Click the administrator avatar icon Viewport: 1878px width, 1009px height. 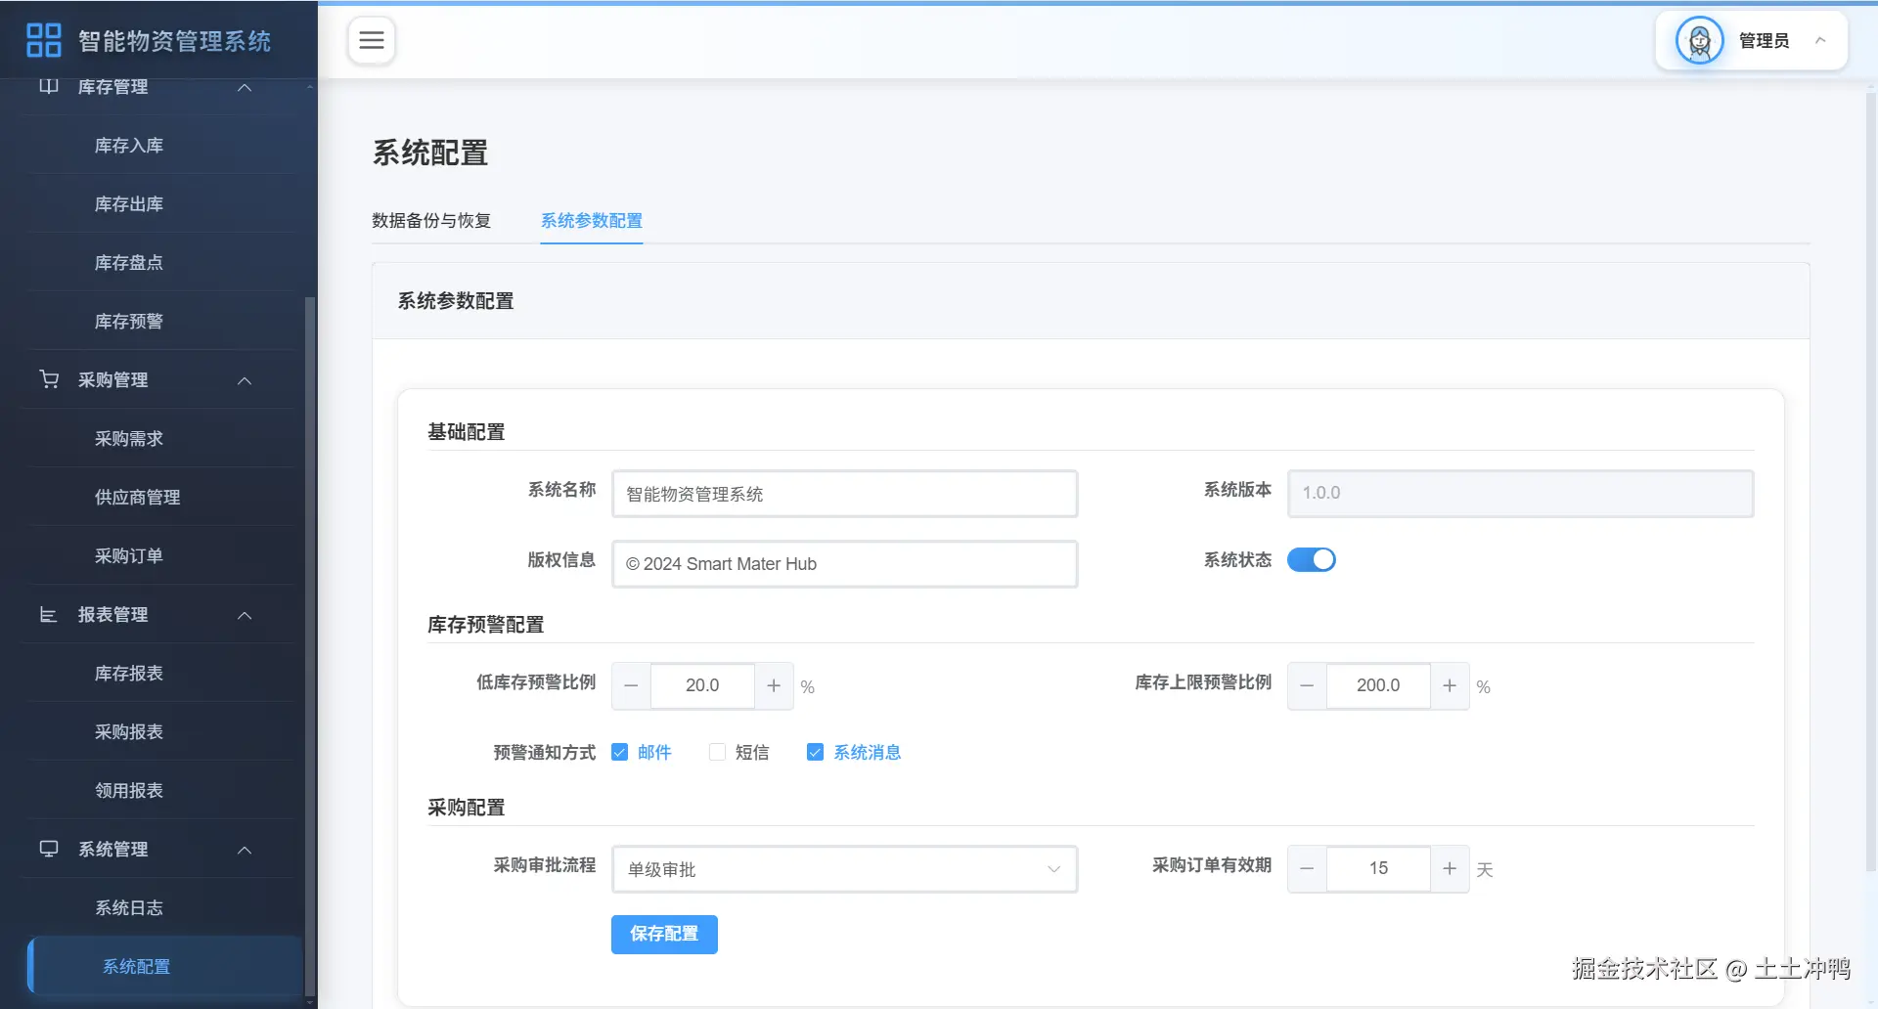coord(1699,40)
